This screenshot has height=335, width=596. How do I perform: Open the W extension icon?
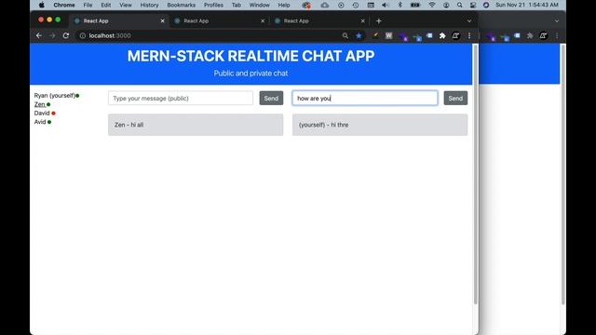click(x=388, y=35)
